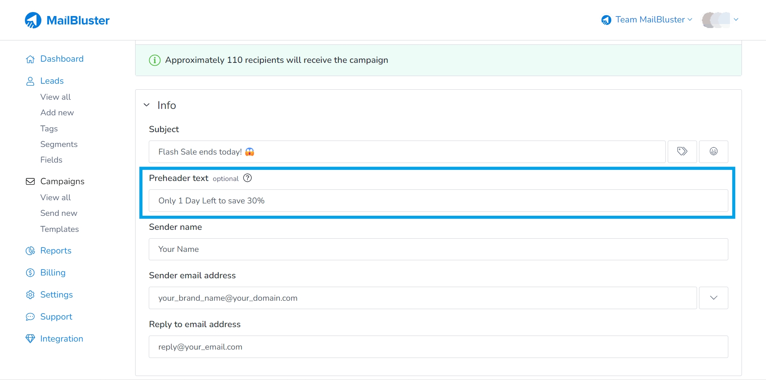Viewport: 766px width, 380px height.
Task: Select the Leads person icon
Action: (x=30, y=81)
